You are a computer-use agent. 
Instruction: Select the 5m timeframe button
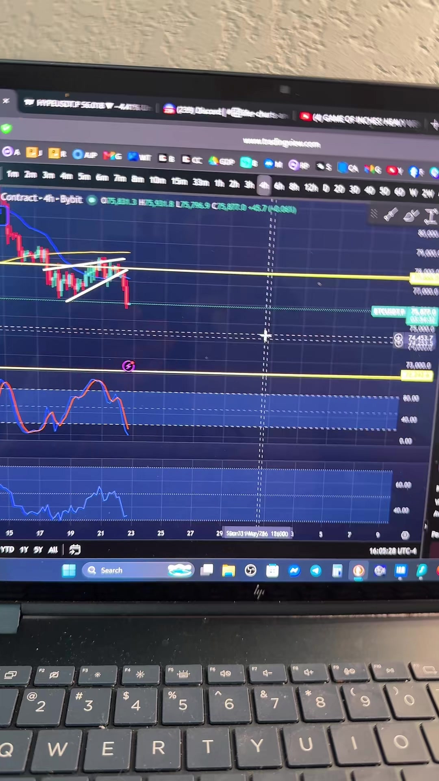coord(84,177)
